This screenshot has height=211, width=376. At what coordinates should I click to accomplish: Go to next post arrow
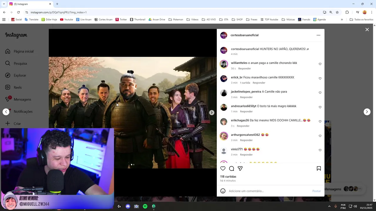coord(367,112)
